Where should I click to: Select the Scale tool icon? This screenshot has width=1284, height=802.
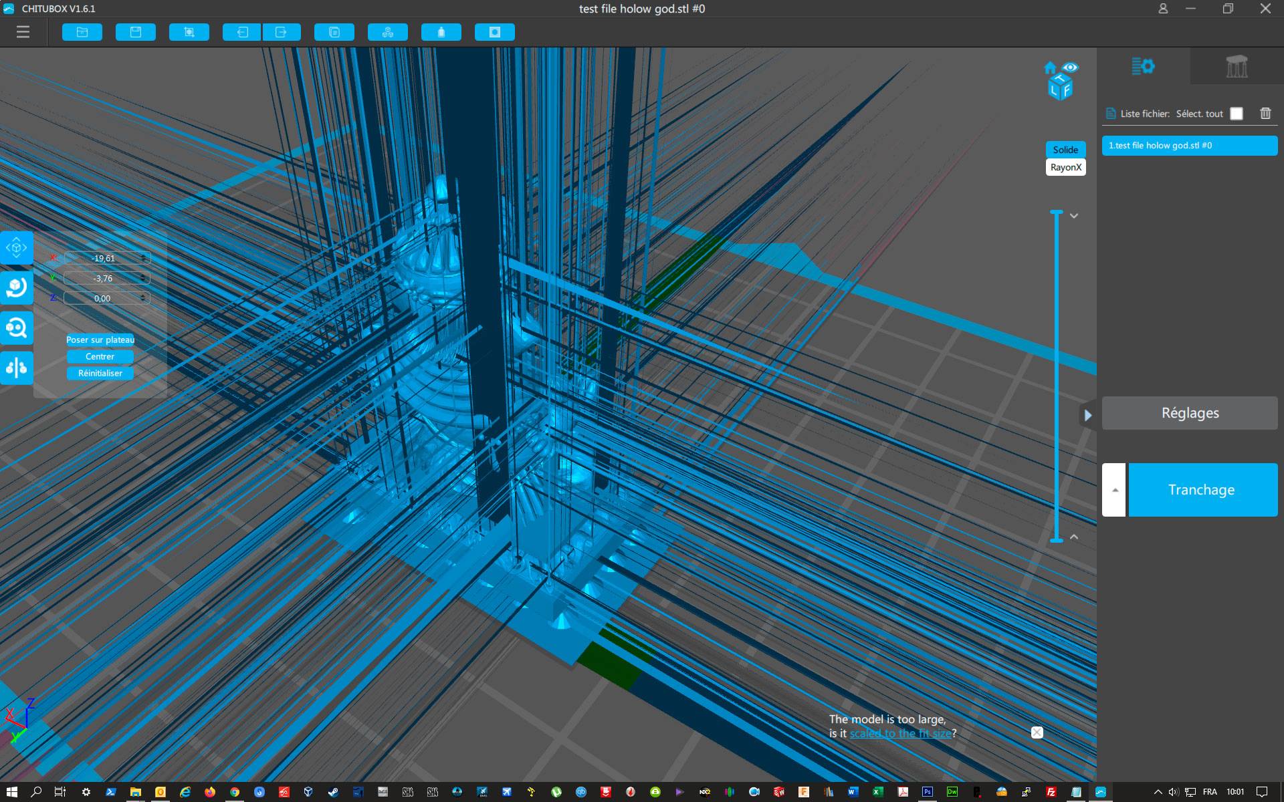[x=16, y=327]
